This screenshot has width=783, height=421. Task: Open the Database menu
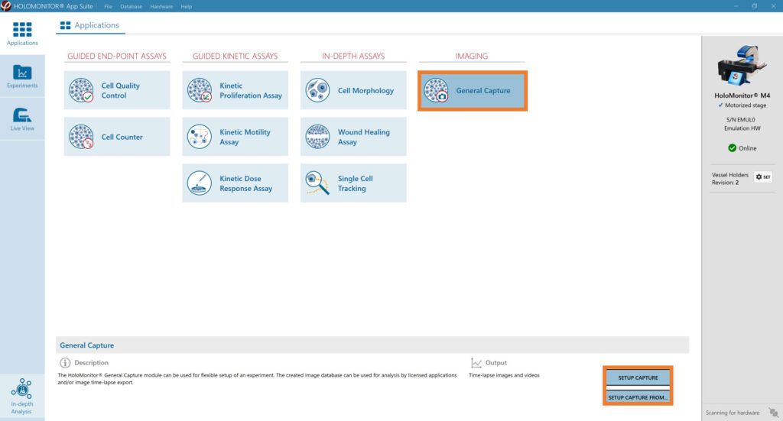pos(131,6)
